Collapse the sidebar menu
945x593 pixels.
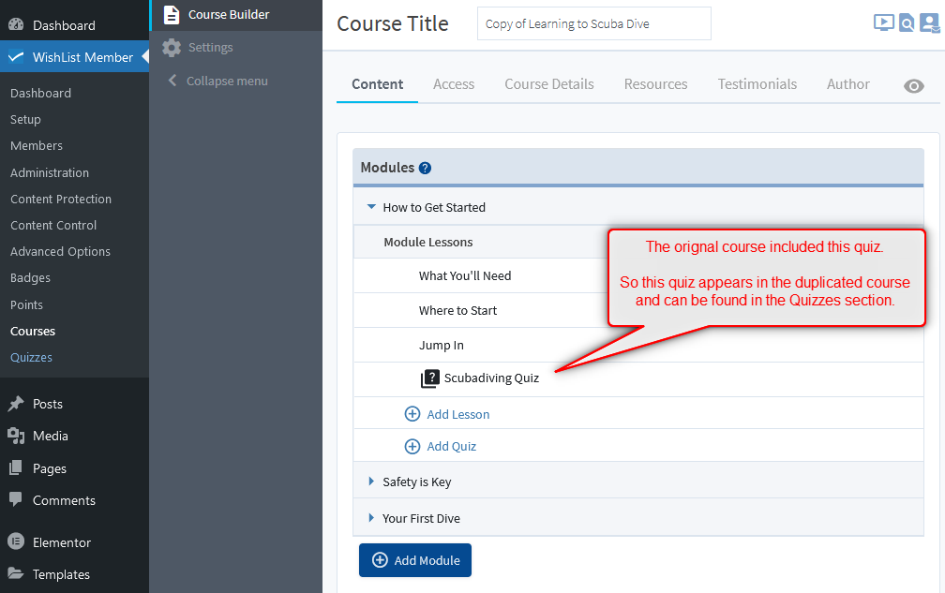tap(217, 82)
